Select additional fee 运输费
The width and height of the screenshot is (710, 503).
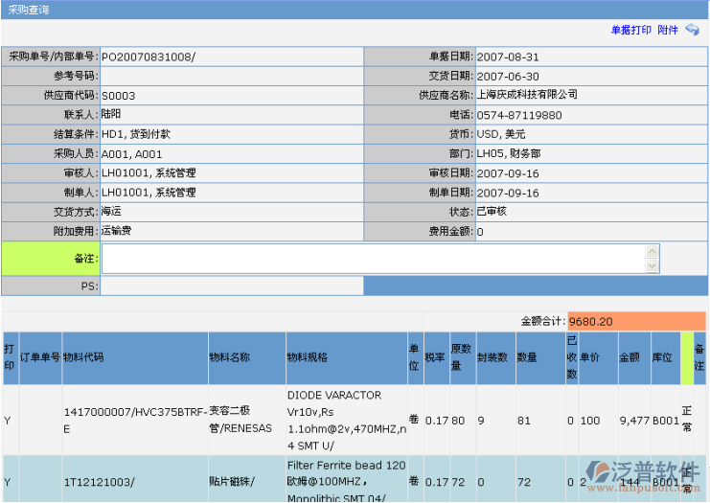tap(116, 231)
